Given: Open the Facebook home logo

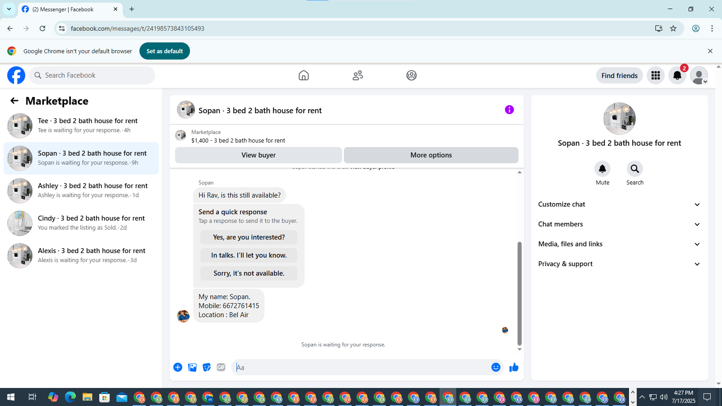Looking at the screenshot, I should [16, 75].
